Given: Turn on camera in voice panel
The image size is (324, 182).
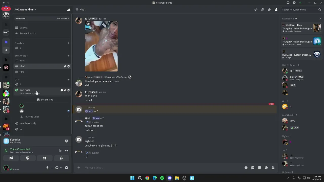Looking at the screenshot, I should [x=11, y=158].
